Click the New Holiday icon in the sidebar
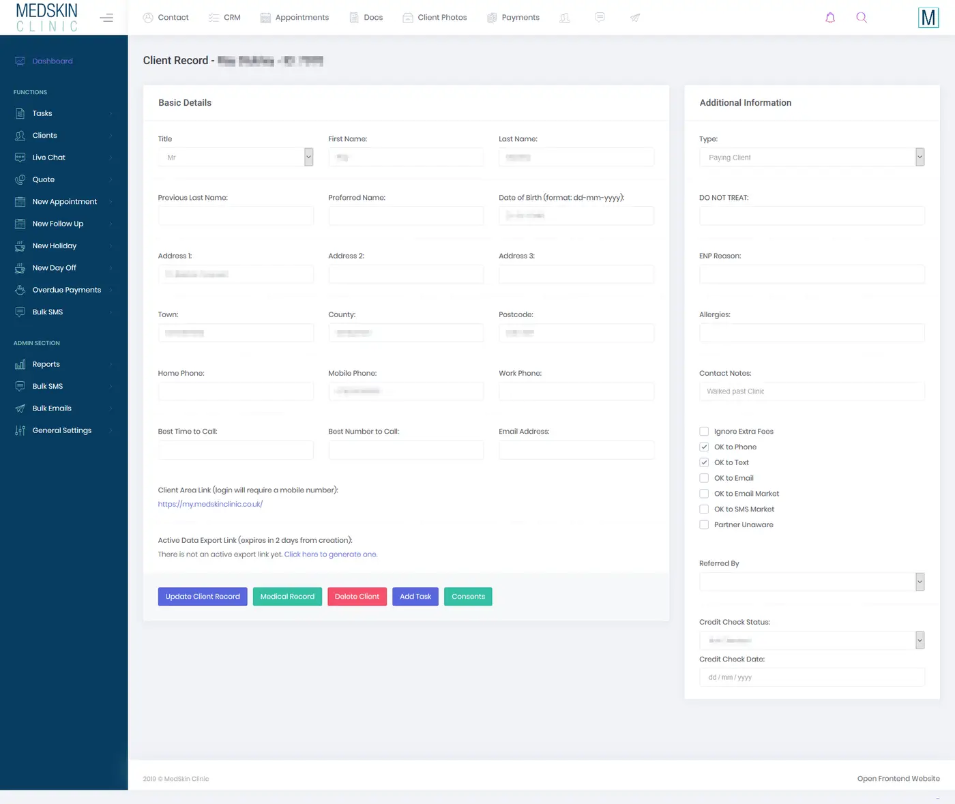The height and width of the screenshot is (804, 955). pyautogui.click(x=20, y=246)
